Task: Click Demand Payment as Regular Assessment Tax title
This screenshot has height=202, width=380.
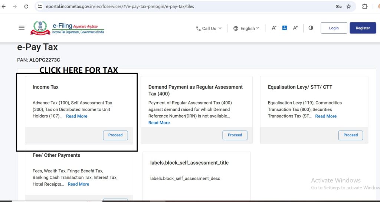Action: pyautogui.click(x=196, y=90)
